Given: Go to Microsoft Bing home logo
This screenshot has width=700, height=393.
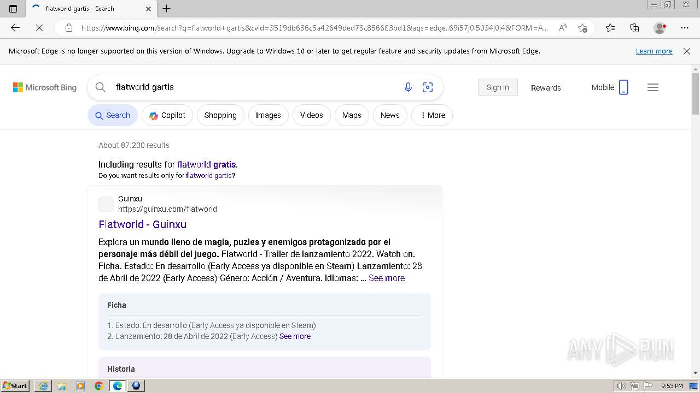Looking at the screenshot, I should (45, 87).
